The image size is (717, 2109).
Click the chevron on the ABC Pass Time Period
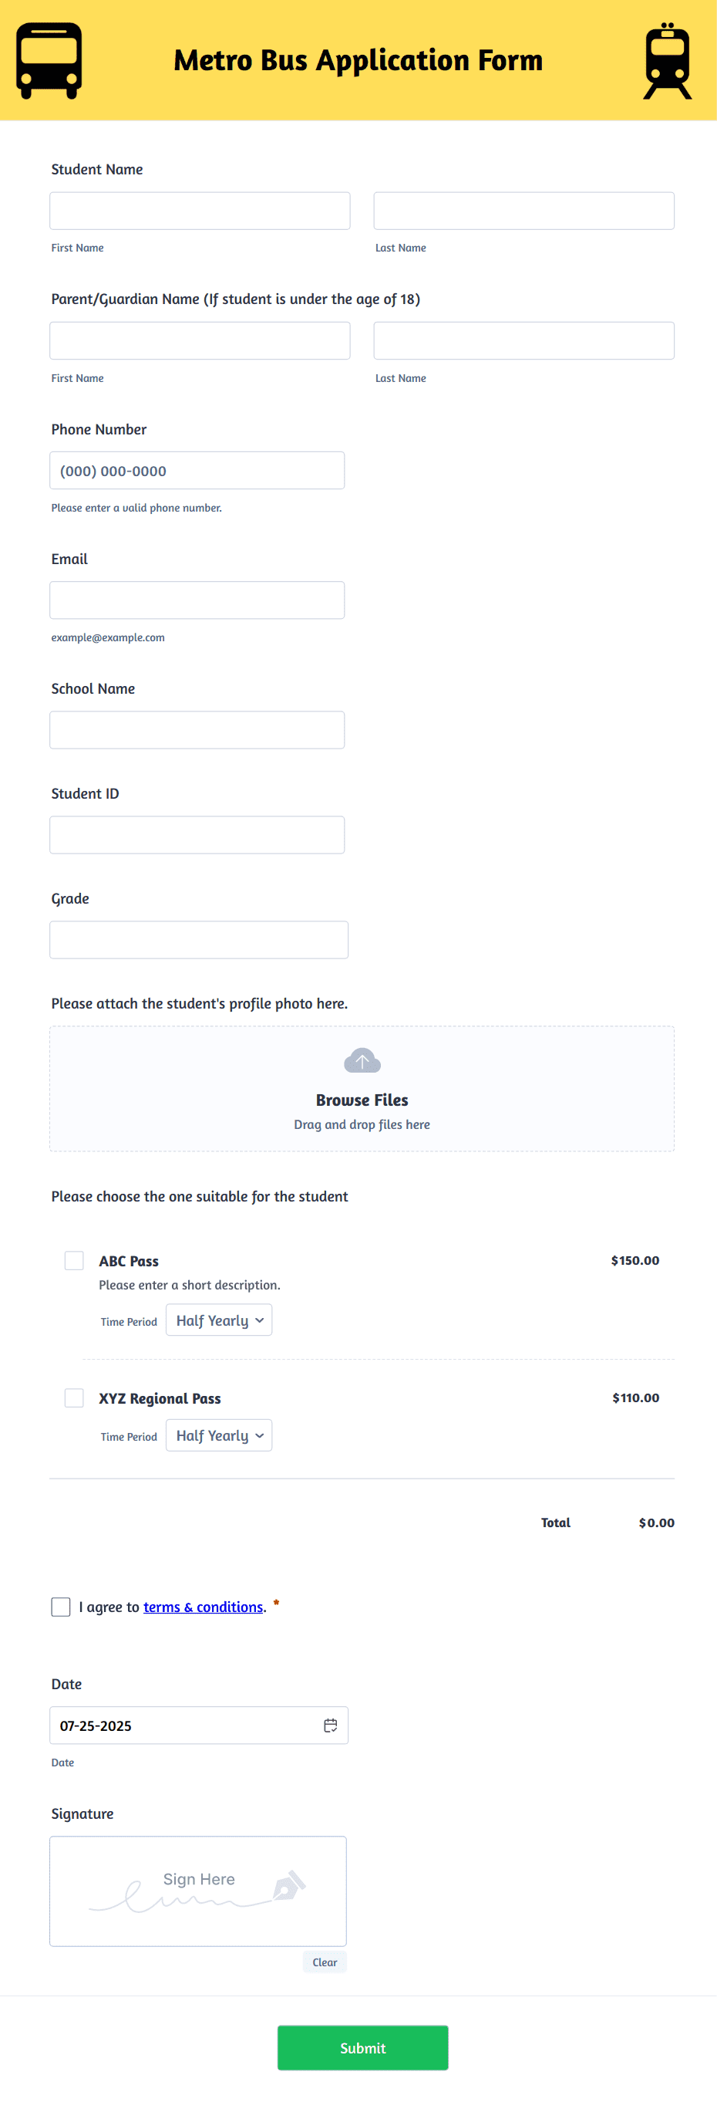[x=258, y=1320]
